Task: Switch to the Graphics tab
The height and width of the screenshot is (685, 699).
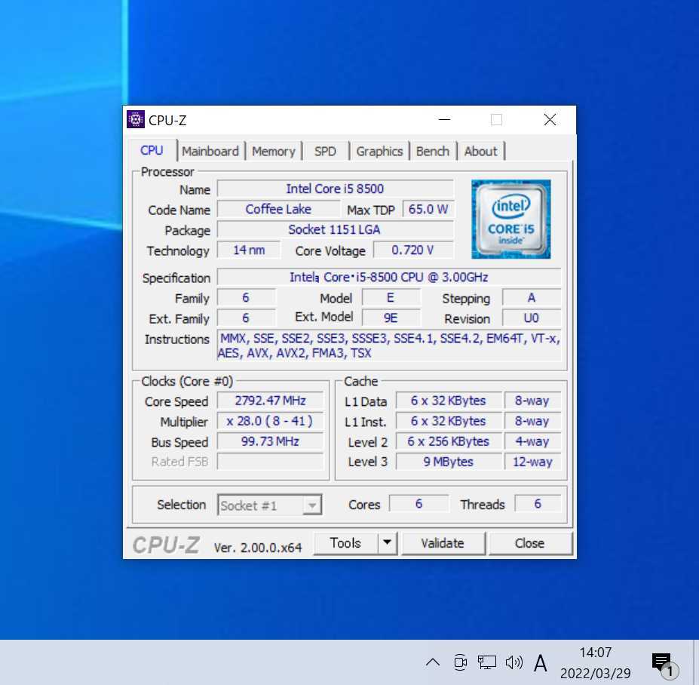Action: pos(379,151)
